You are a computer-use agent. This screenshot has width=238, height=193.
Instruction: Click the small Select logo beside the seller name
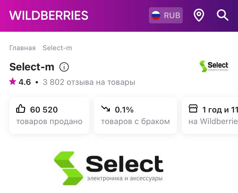[x=214, y=66]
